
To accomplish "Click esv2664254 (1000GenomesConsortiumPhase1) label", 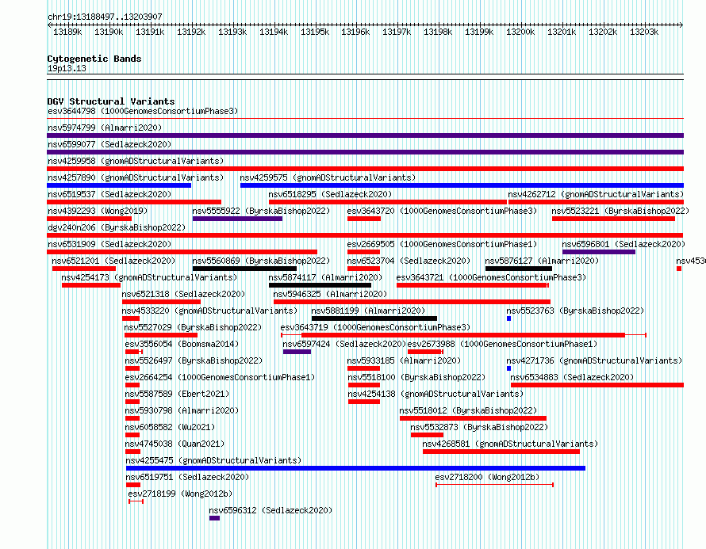I will tap(220, 377).
